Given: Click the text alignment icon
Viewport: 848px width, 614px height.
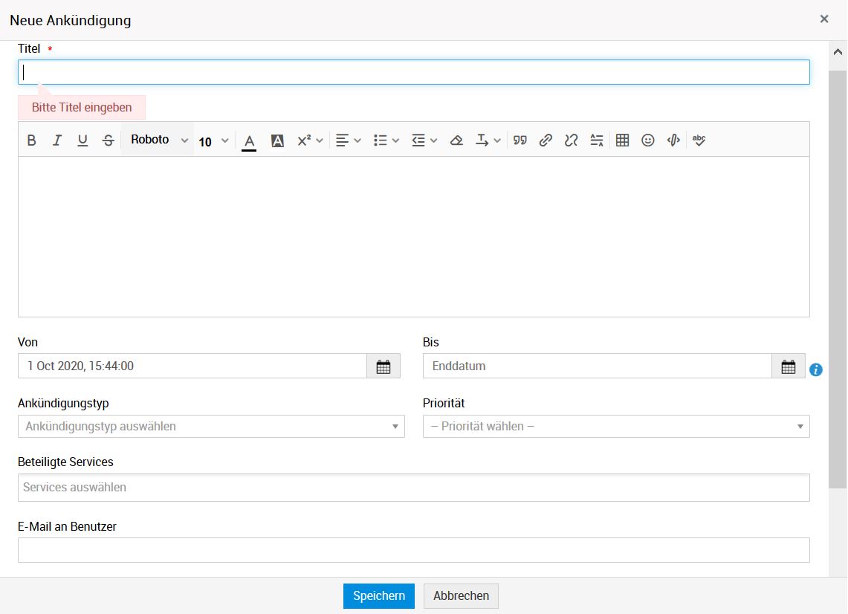Looking at the screenshot, I should [x=342, y=140].
